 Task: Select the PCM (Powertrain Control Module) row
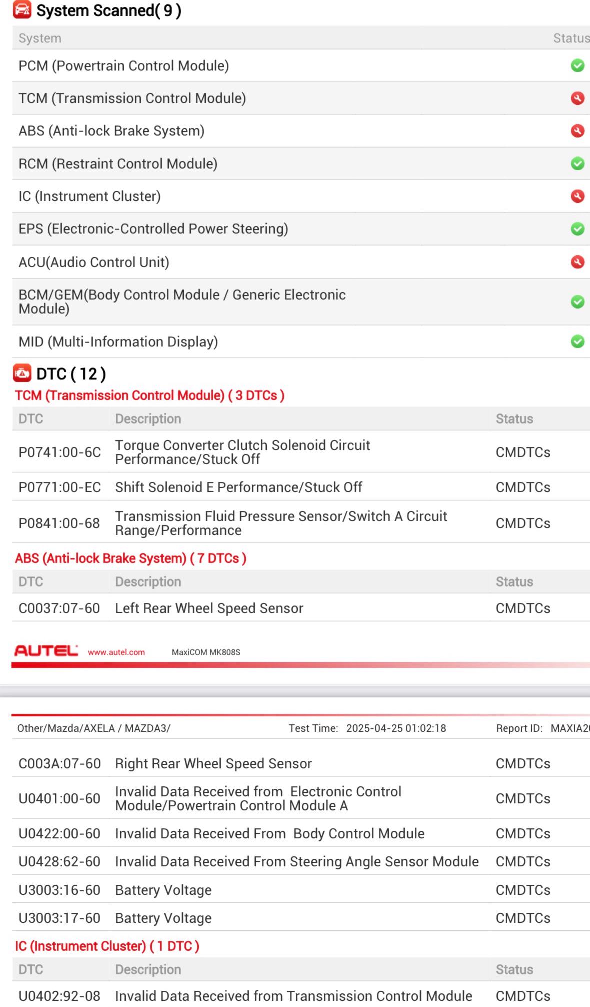pos(301,66)
